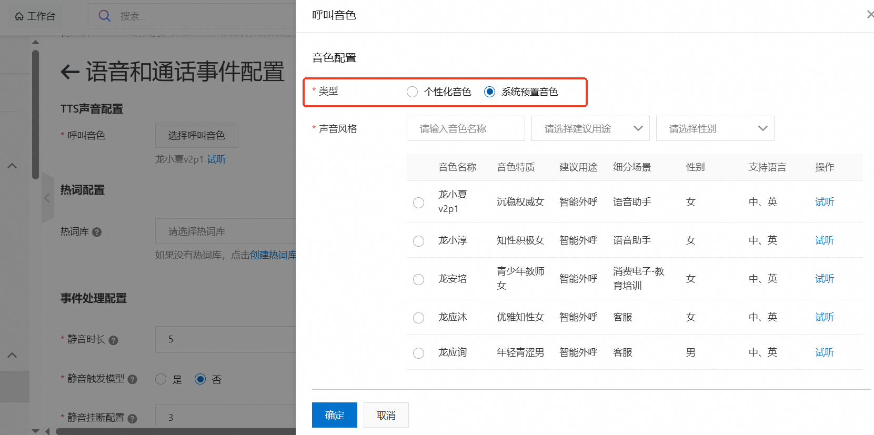Click the 音色特质 column header
The height and width of the screenshot is (435, 874).
click(516, 167)
